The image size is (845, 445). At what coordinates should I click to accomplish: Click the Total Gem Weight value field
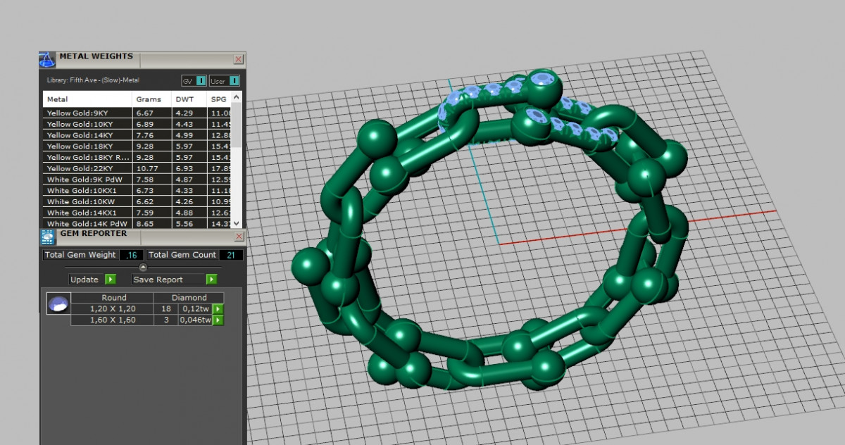[131, 255]
